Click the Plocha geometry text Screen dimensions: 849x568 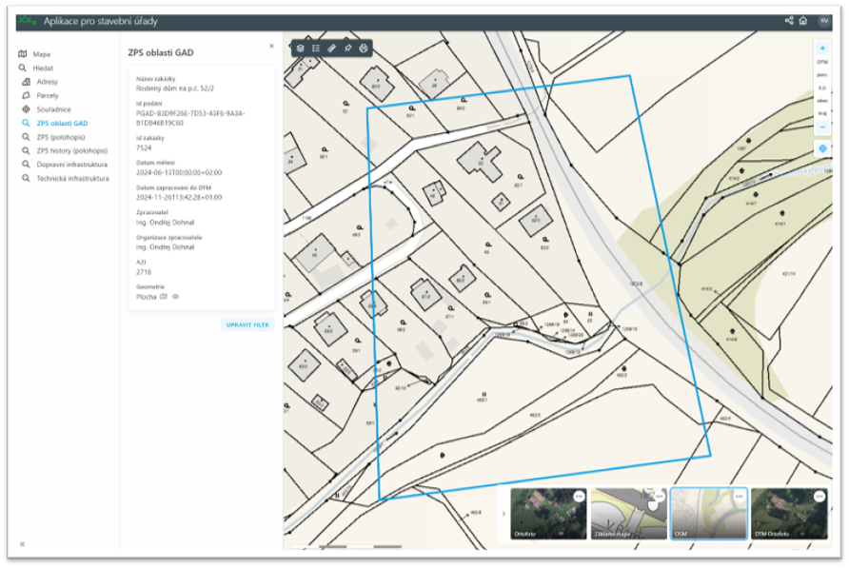tap(146, 297)
